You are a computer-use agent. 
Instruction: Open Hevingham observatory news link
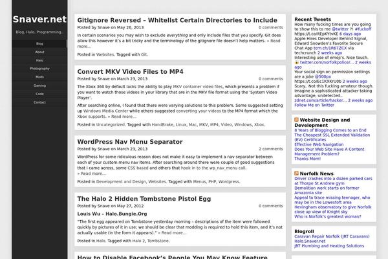coord(333,209)
